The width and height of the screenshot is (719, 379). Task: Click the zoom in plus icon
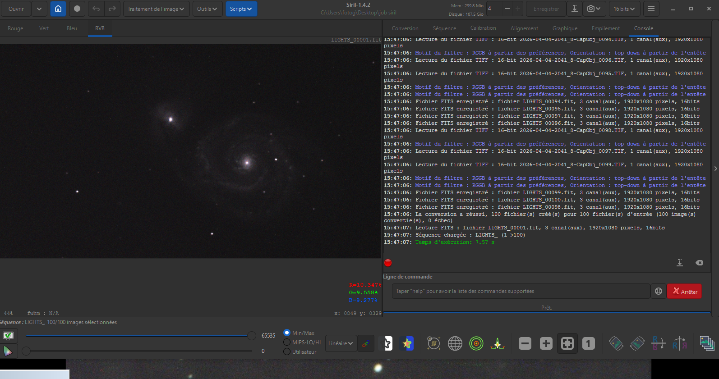click(x=546, y=344)
